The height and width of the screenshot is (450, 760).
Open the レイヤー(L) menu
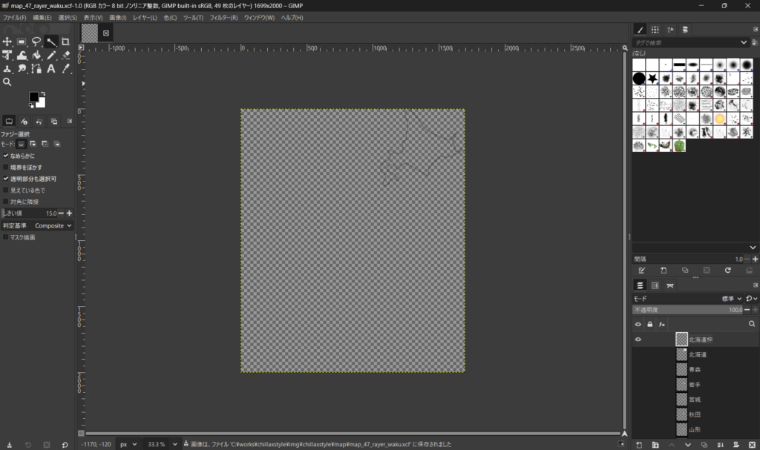point(145,17)
